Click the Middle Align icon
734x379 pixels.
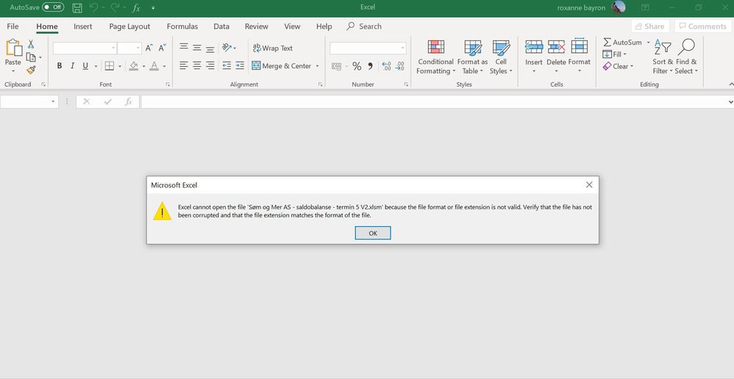[x=197, y=48]
